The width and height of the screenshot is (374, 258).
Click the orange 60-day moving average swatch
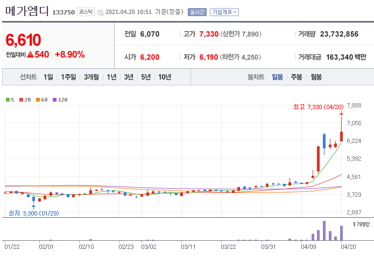tap(38, 100)
